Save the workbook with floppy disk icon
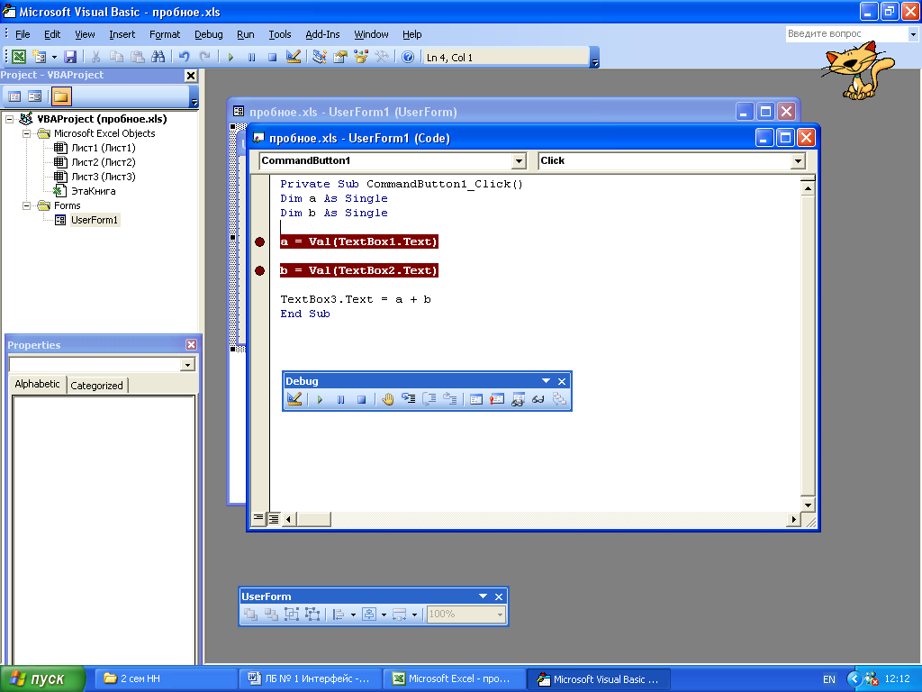The image size is (922, 692). (x=70, y=57)
